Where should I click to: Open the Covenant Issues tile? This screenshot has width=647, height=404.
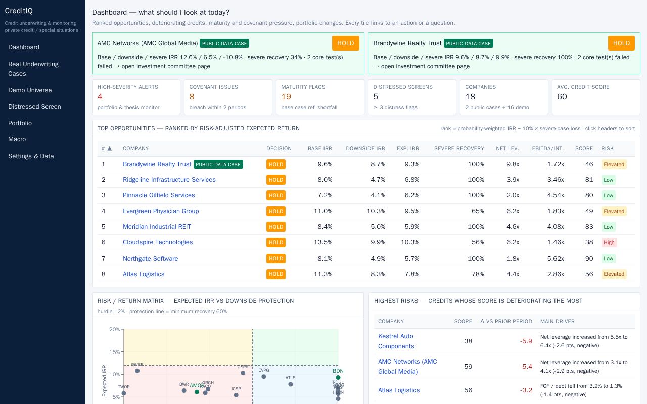228,97
